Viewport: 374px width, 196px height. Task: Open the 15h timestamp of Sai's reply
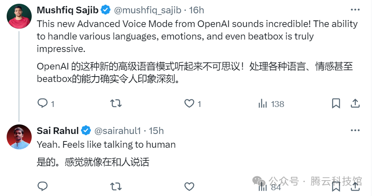pyautogui.click(x=156, y=131)
